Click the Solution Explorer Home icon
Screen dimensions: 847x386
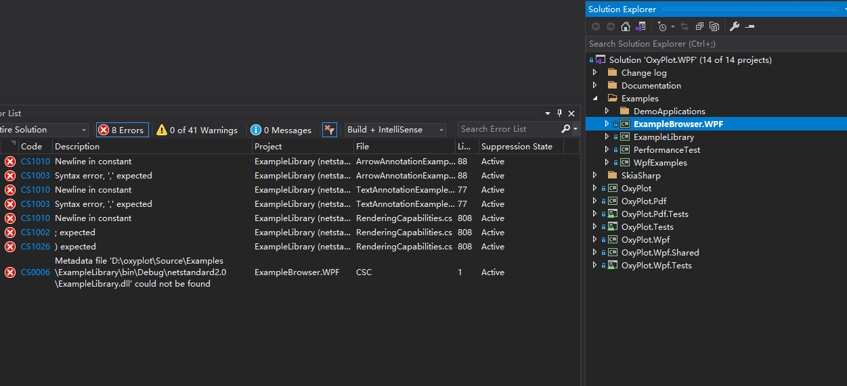[625, 26]
